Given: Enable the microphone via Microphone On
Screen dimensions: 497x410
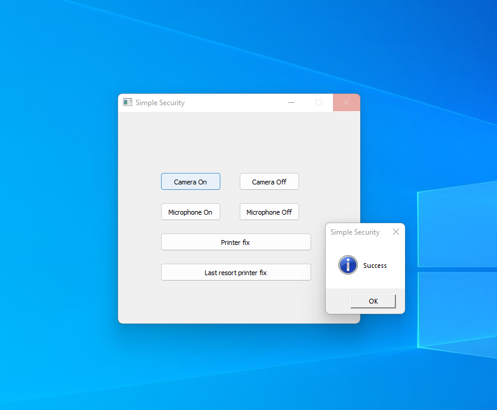Looking at the screenshot, I should click(x=191, y=212).
